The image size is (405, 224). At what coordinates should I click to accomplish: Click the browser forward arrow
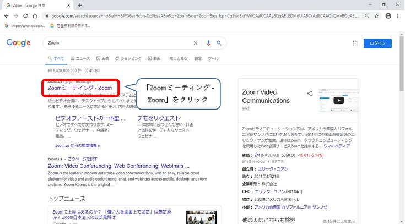[x=16, y=16]
